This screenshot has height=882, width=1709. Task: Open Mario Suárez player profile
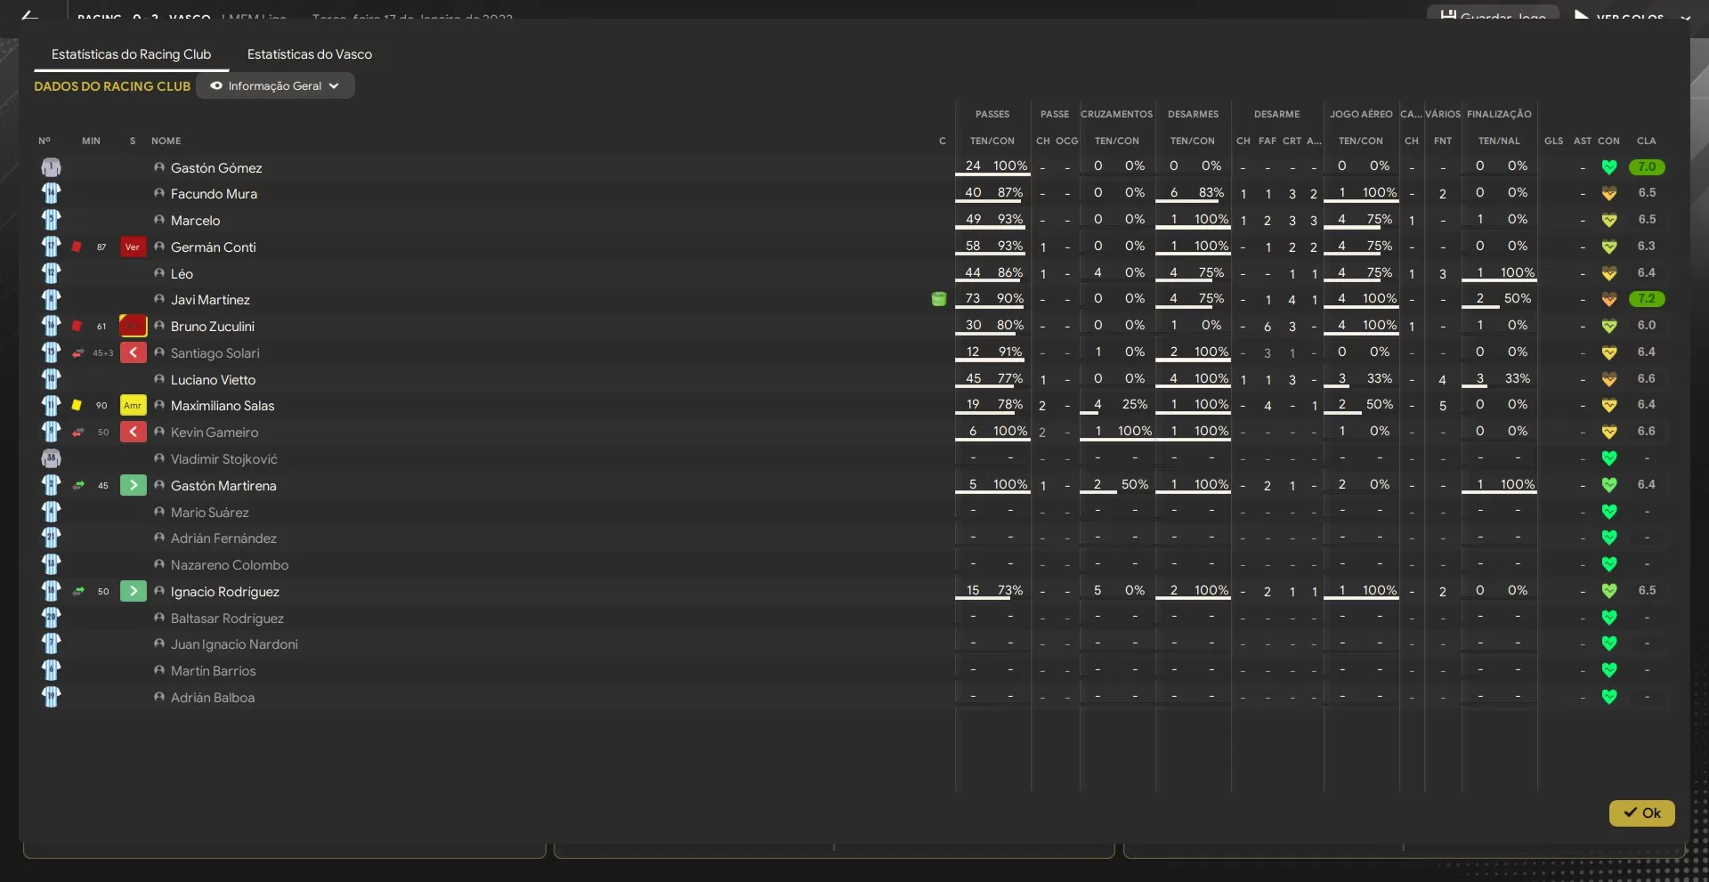[210, 513]
